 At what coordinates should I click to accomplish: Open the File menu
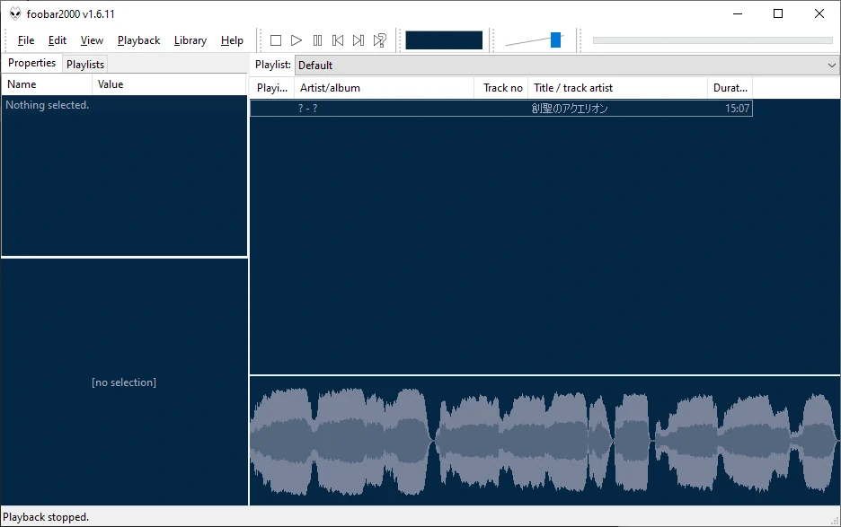point(25,40)
